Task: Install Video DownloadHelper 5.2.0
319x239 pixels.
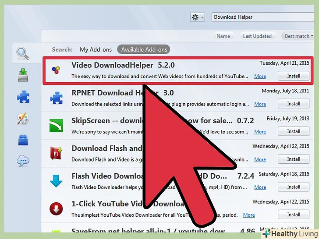Action: click(294, 76)
